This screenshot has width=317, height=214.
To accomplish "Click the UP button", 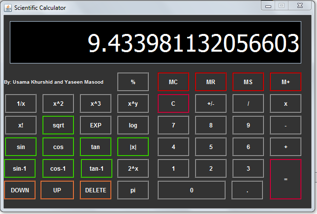I will [x=57, y=190].
